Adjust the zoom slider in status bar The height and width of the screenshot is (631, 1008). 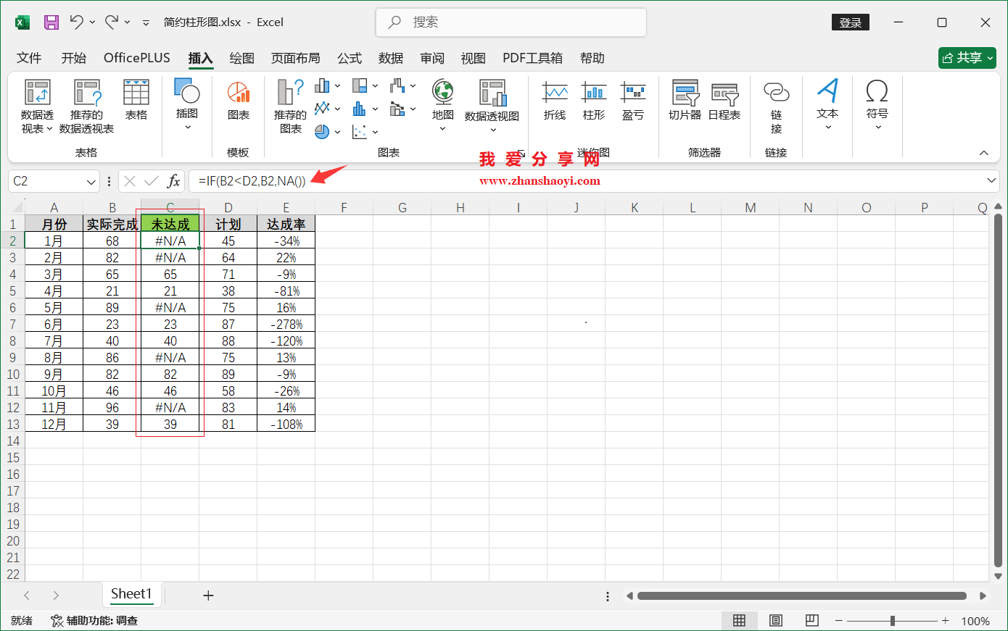[x=891, y=620]
